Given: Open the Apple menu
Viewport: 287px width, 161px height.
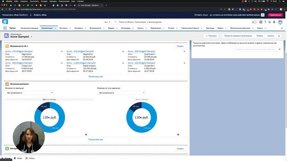Looking at the screenshot, I should [x=3, y=1].
